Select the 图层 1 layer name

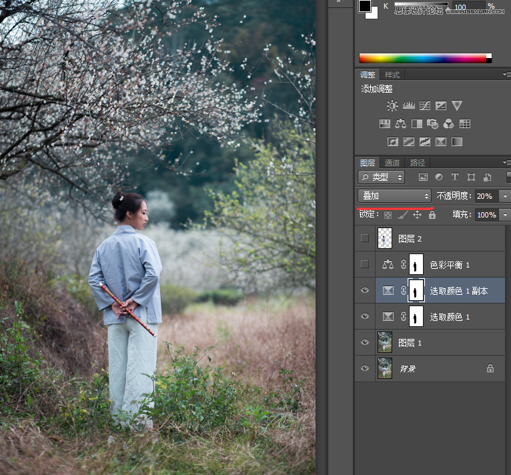410,343
